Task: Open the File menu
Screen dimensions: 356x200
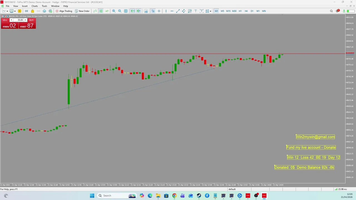Action: pyautogui.click(x=8, y=6)
